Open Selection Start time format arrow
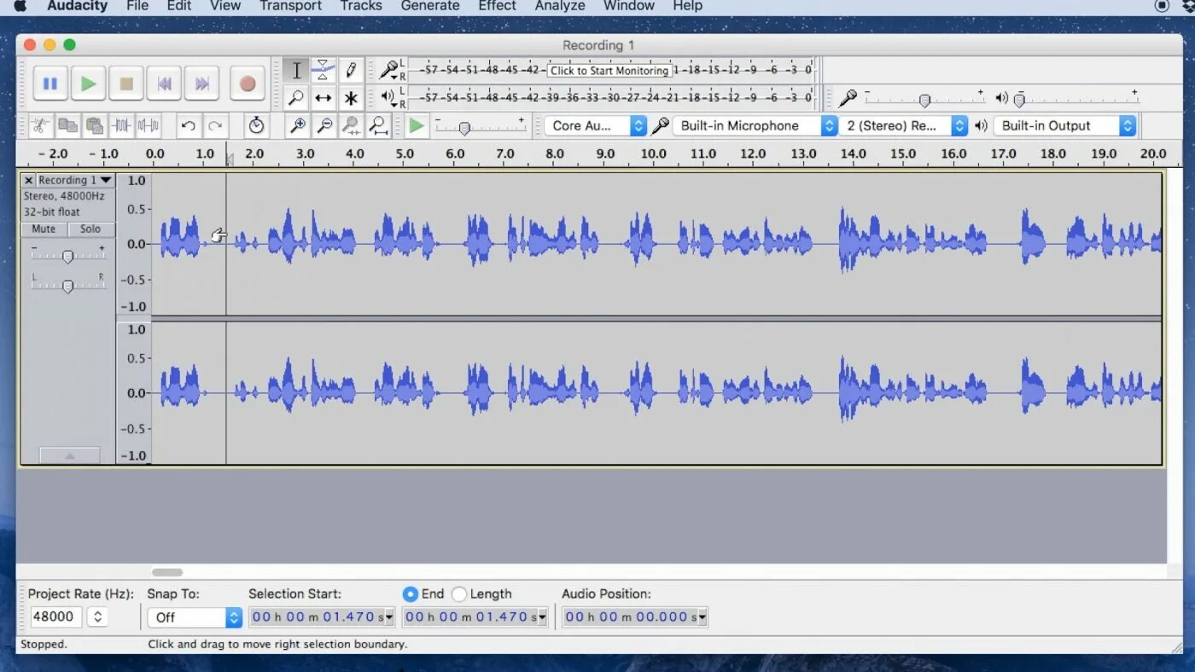Screen dimensions: 1195x672 coord(390,617)
